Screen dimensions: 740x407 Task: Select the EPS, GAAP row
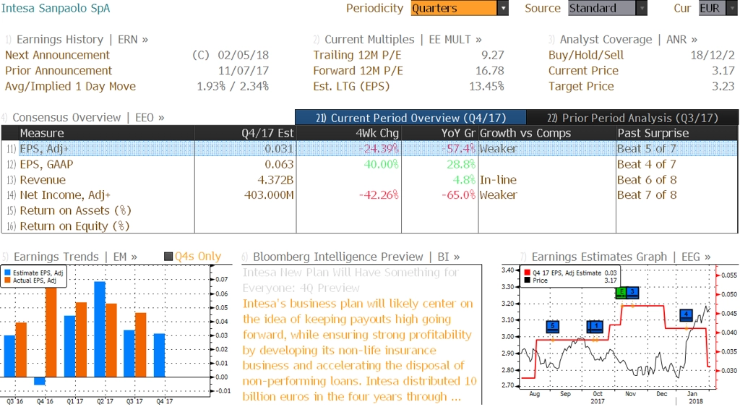pos(369,164)
